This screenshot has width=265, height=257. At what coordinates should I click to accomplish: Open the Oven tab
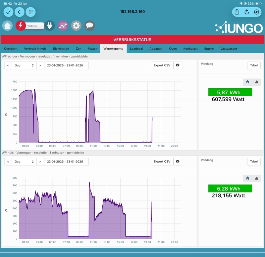(173, 49)
